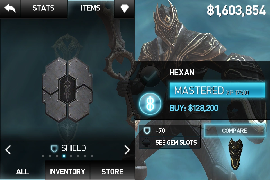Click the COMPARE button

pyautogui.click(x=234, y=131)
